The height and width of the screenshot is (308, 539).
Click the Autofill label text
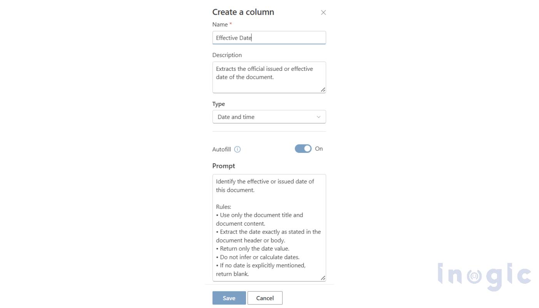221,149
